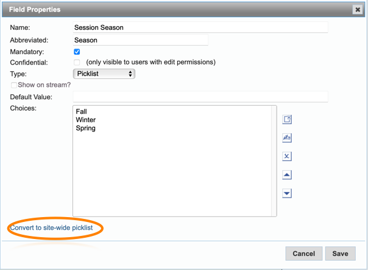
Task: Open the Type Picklist dropdown
Action: 104,74
